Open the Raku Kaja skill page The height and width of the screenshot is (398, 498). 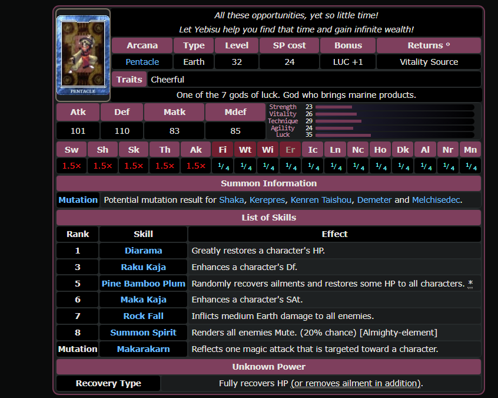143,267
